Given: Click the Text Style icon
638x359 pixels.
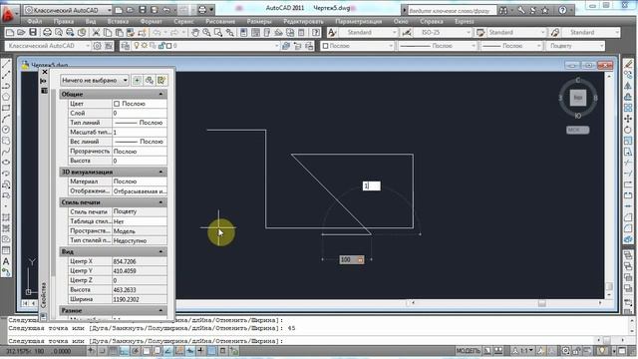Looking at the screenshot, I should pos(332,32).
